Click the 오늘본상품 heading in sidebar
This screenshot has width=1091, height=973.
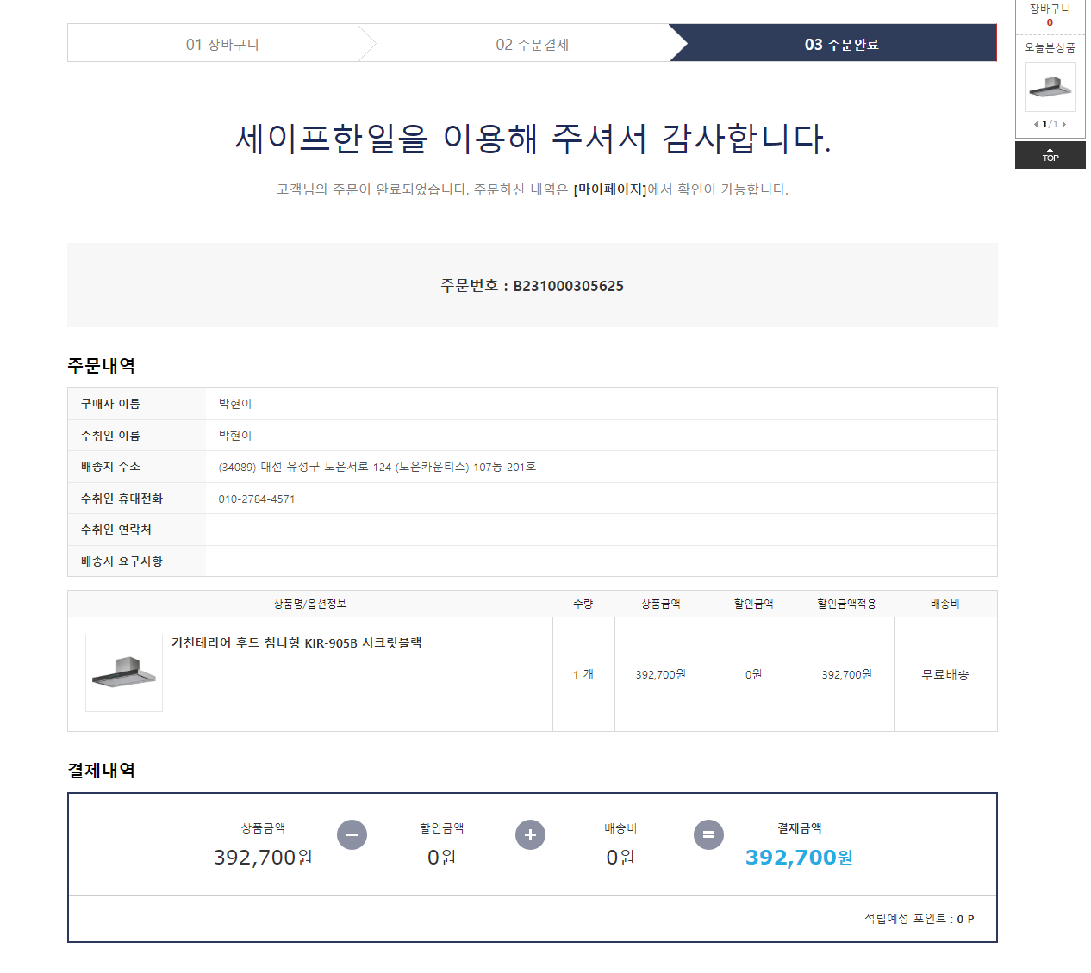(1050, 47)
